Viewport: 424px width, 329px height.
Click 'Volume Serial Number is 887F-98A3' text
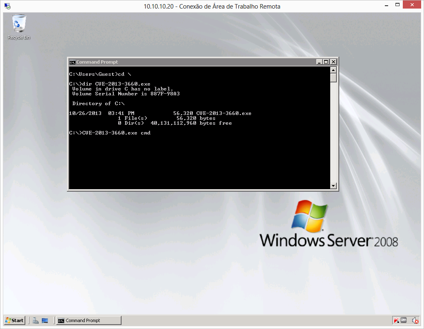(126, 93)
